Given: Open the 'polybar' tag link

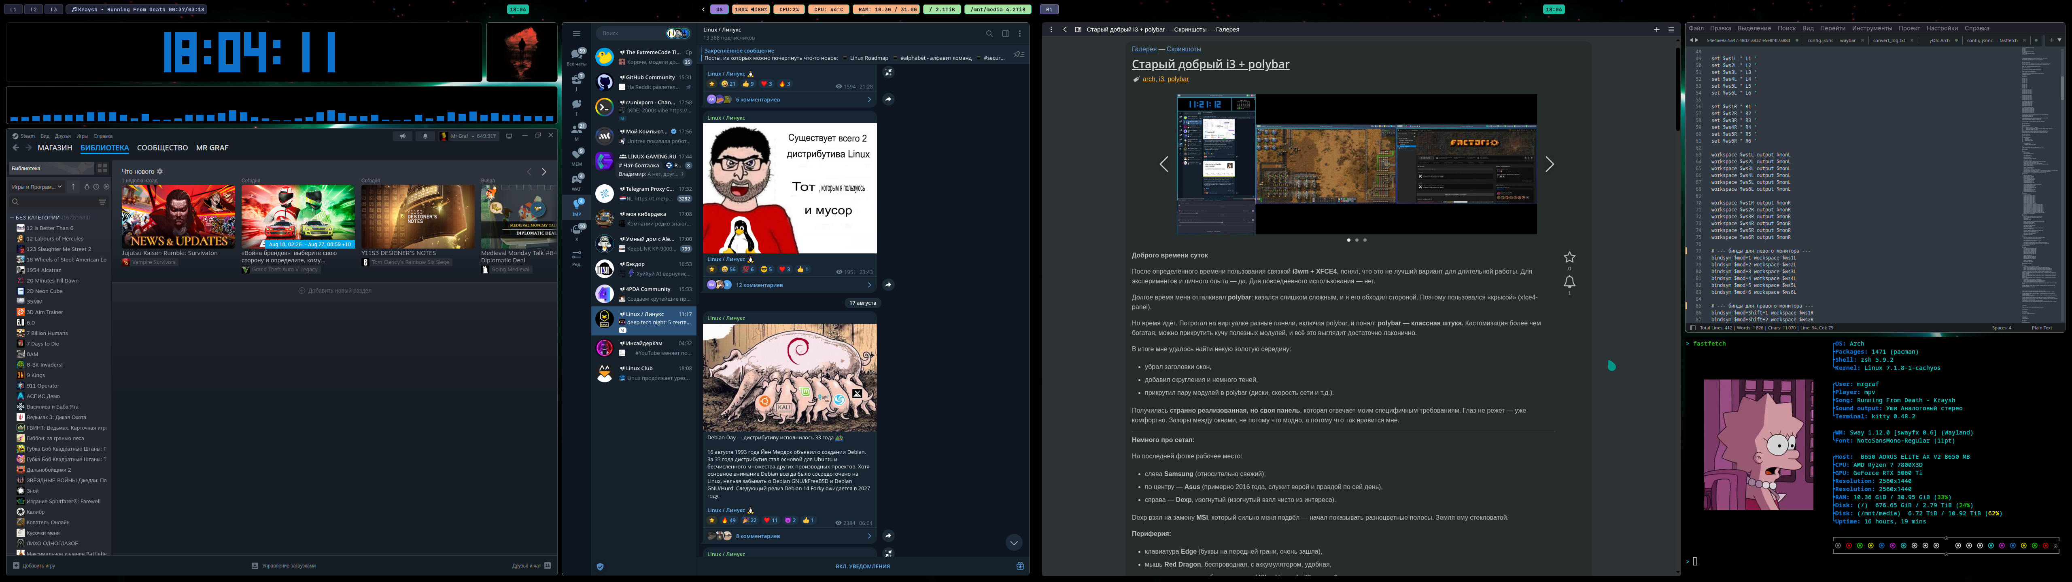Looking at the screenshot, I should click(1178, 79).
